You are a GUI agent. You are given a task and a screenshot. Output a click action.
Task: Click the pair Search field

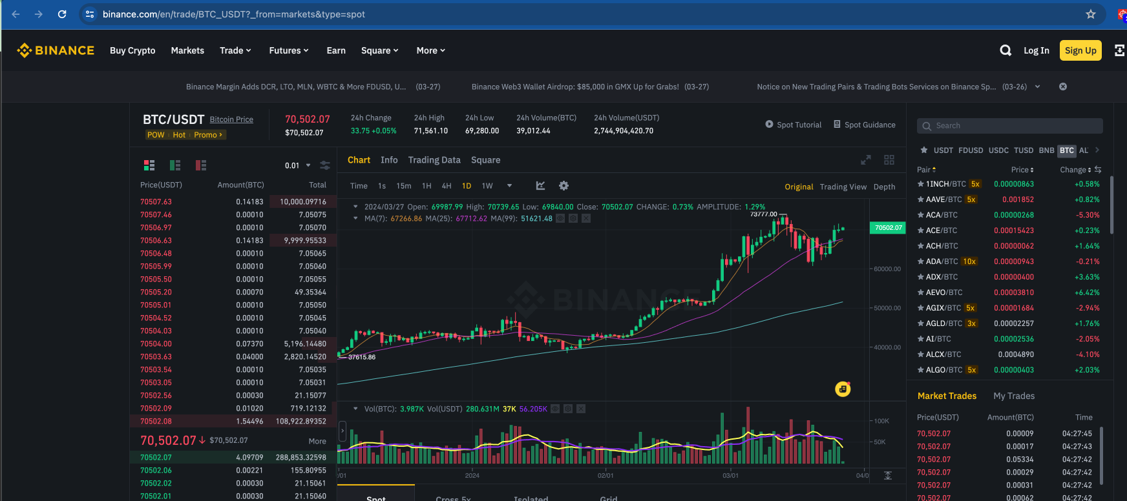1010,126
